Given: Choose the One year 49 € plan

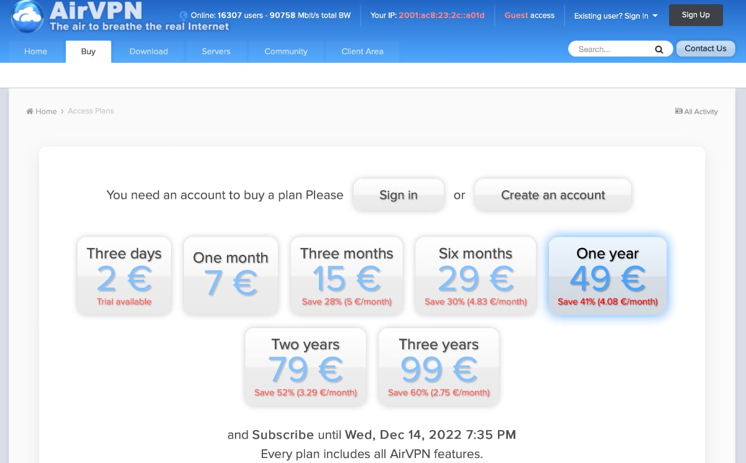Looking at the screenshot, I should coord(607,275).
